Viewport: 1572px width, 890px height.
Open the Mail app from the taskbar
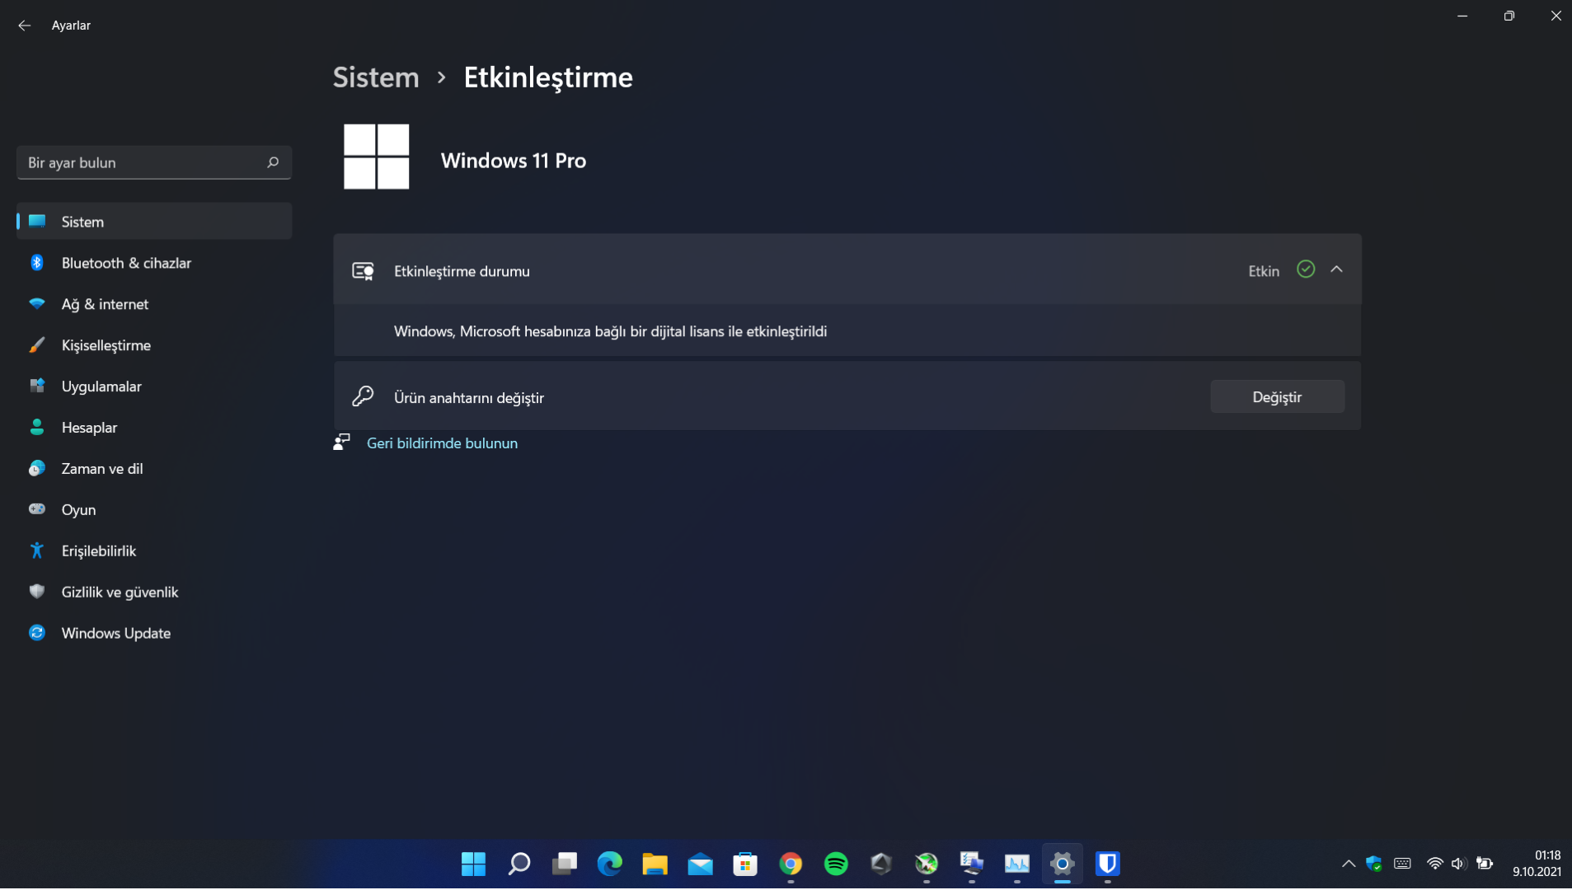point(701,864)
